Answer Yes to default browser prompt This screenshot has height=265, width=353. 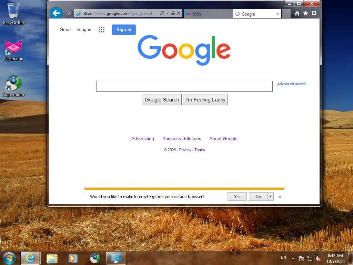point(237,196)
